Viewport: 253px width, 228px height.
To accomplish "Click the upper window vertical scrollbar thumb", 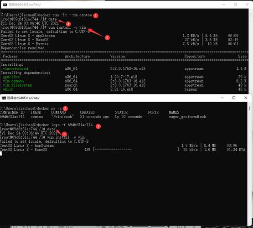I will (251, 15).
